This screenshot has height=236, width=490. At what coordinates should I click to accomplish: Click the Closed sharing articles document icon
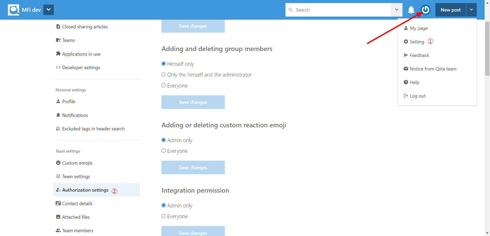[58, 27]
